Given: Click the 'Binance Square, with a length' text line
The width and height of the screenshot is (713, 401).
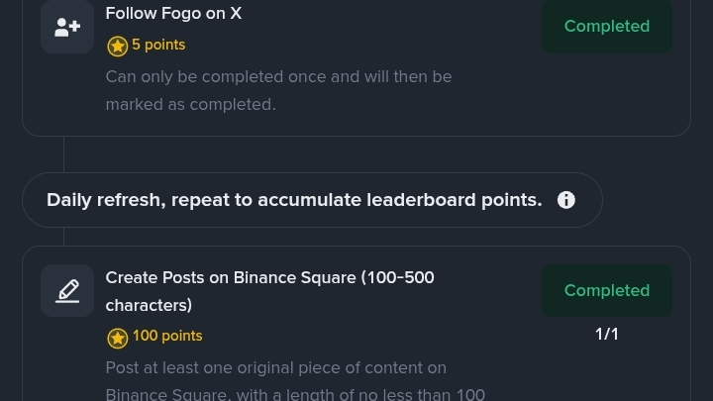Looking at the screenshot, I should click(x=295, y=394).
